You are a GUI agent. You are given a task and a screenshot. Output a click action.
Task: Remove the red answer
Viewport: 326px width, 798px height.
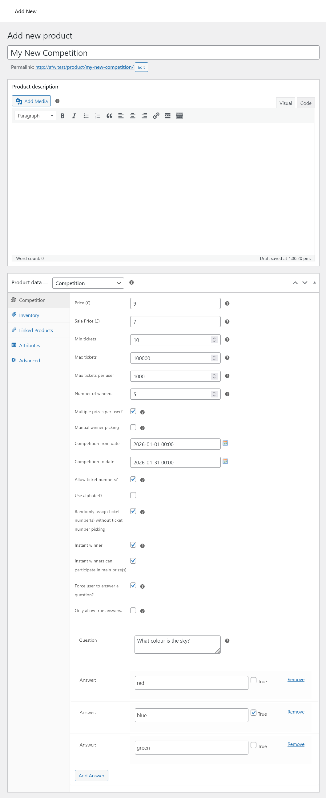pos(296,680)
